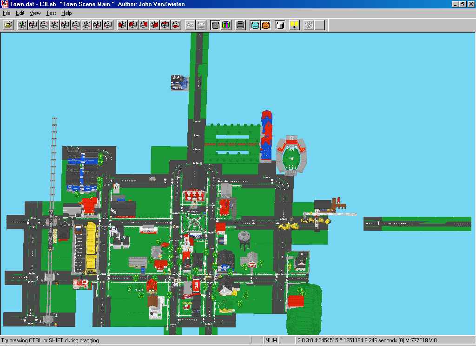
Task: Click the NUM indicator in status bar
Action: (271, 340)
